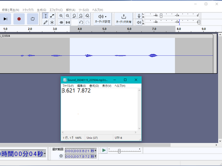Select the Multi-tool asterisk icon
This screenshot has width=222, height=166.
click(52, 22)
